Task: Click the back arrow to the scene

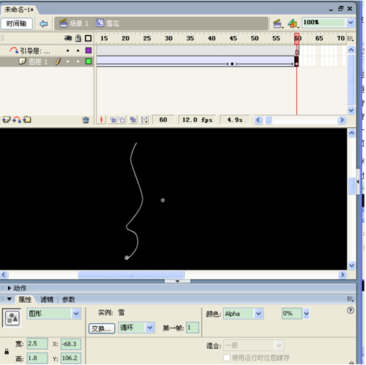Action: coord(43,23)
